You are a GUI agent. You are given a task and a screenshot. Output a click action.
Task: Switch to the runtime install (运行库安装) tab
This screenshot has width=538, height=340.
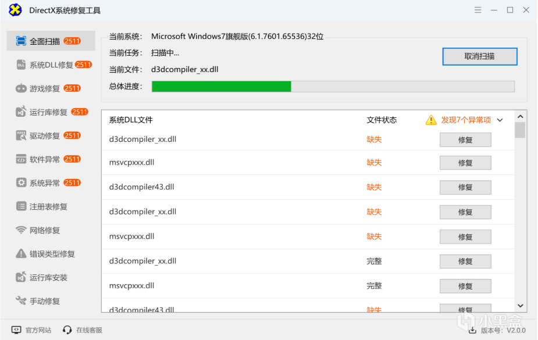(x=48, y=278)
